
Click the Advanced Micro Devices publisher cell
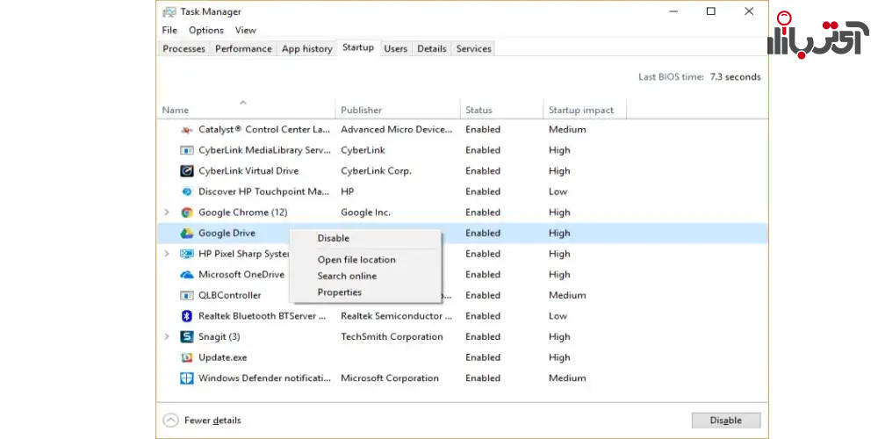(x=397, y=130)
